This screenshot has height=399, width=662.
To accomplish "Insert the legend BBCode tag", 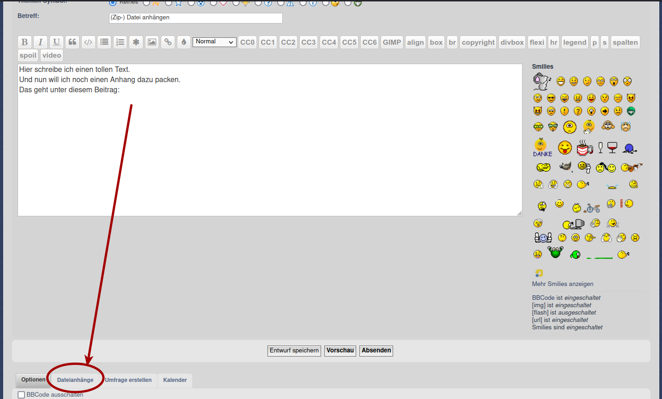I will (575, 42).
